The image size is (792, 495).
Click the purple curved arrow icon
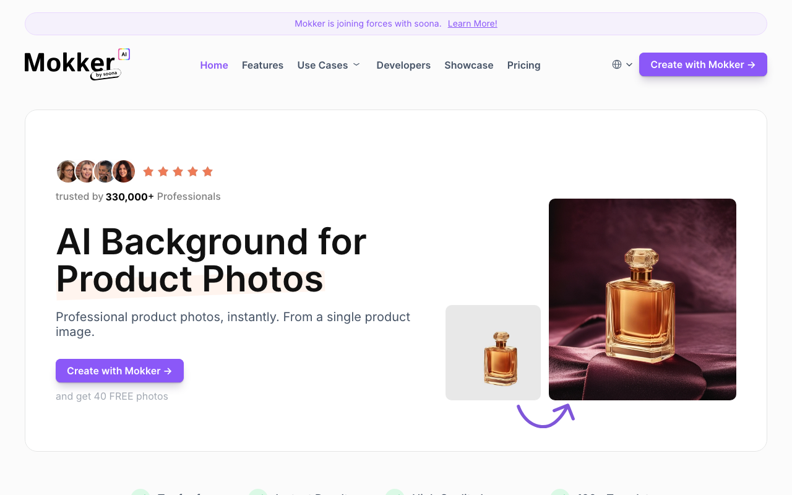pyautogui.click(x=546, y=415)
